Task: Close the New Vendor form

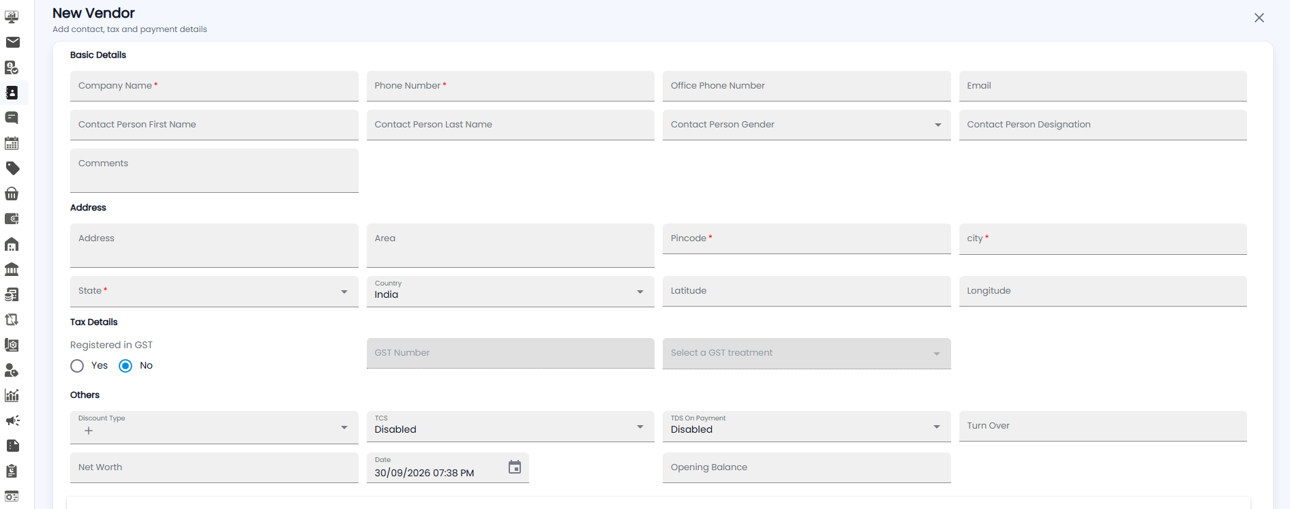Action: pos(1259,18)
